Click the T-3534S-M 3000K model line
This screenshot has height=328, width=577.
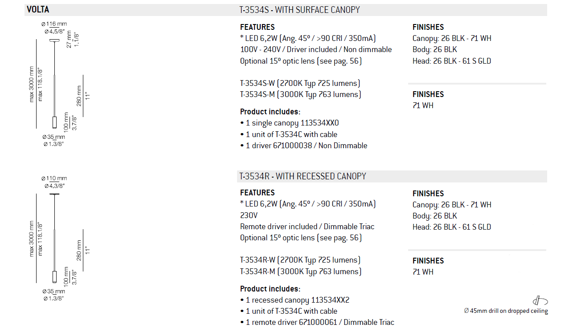coord(300,94)
